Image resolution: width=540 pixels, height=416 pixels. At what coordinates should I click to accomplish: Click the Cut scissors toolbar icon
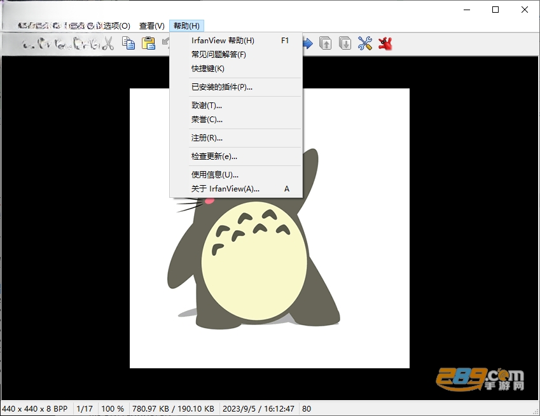pos(109,44)
